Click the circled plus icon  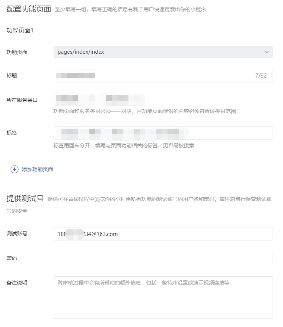click(x=15, y=169)
